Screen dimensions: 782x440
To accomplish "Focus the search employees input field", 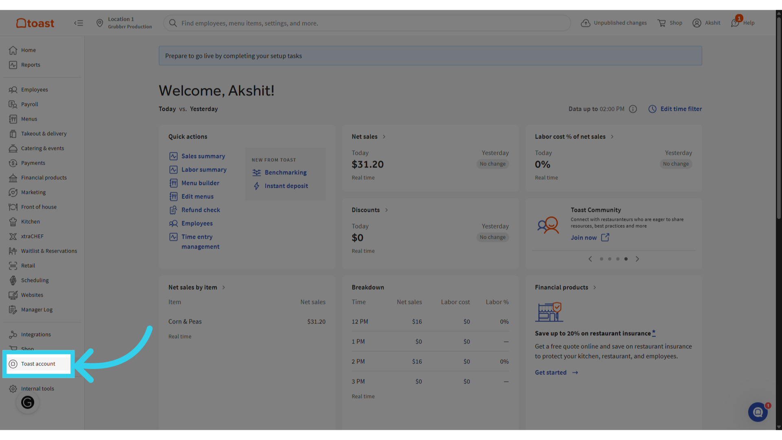I will 367,23.
